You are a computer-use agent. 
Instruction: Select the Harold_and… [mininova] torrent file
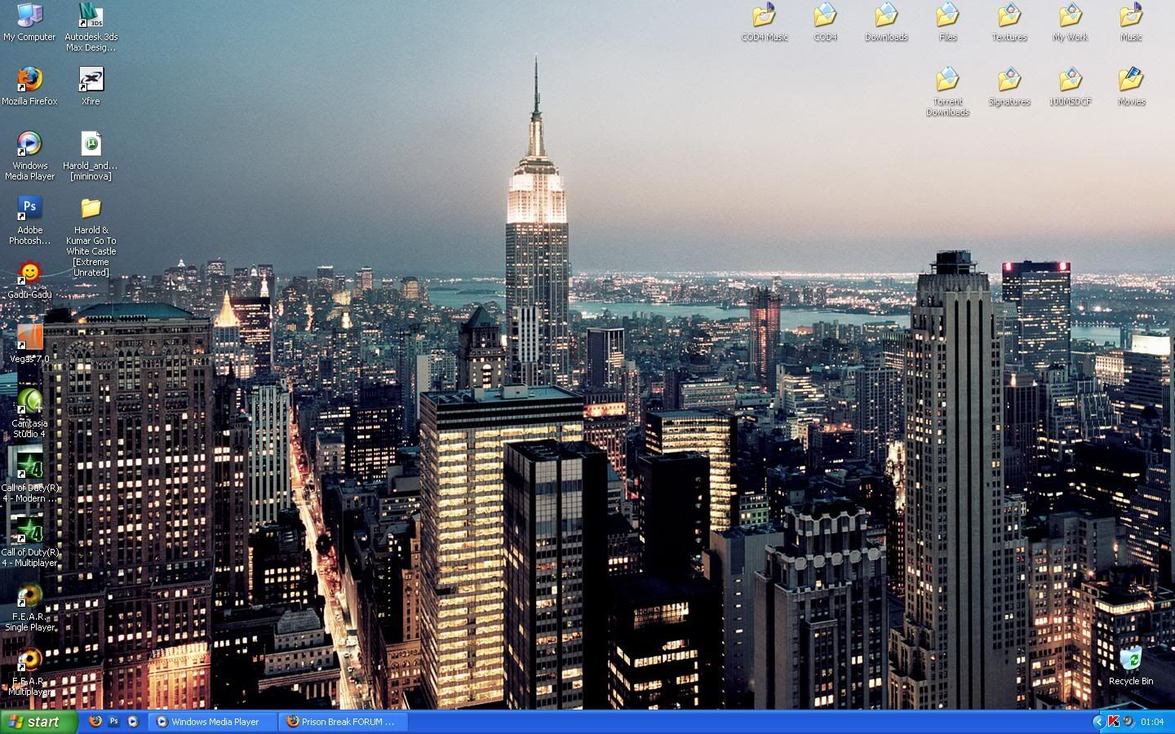(x=91, y=145)
